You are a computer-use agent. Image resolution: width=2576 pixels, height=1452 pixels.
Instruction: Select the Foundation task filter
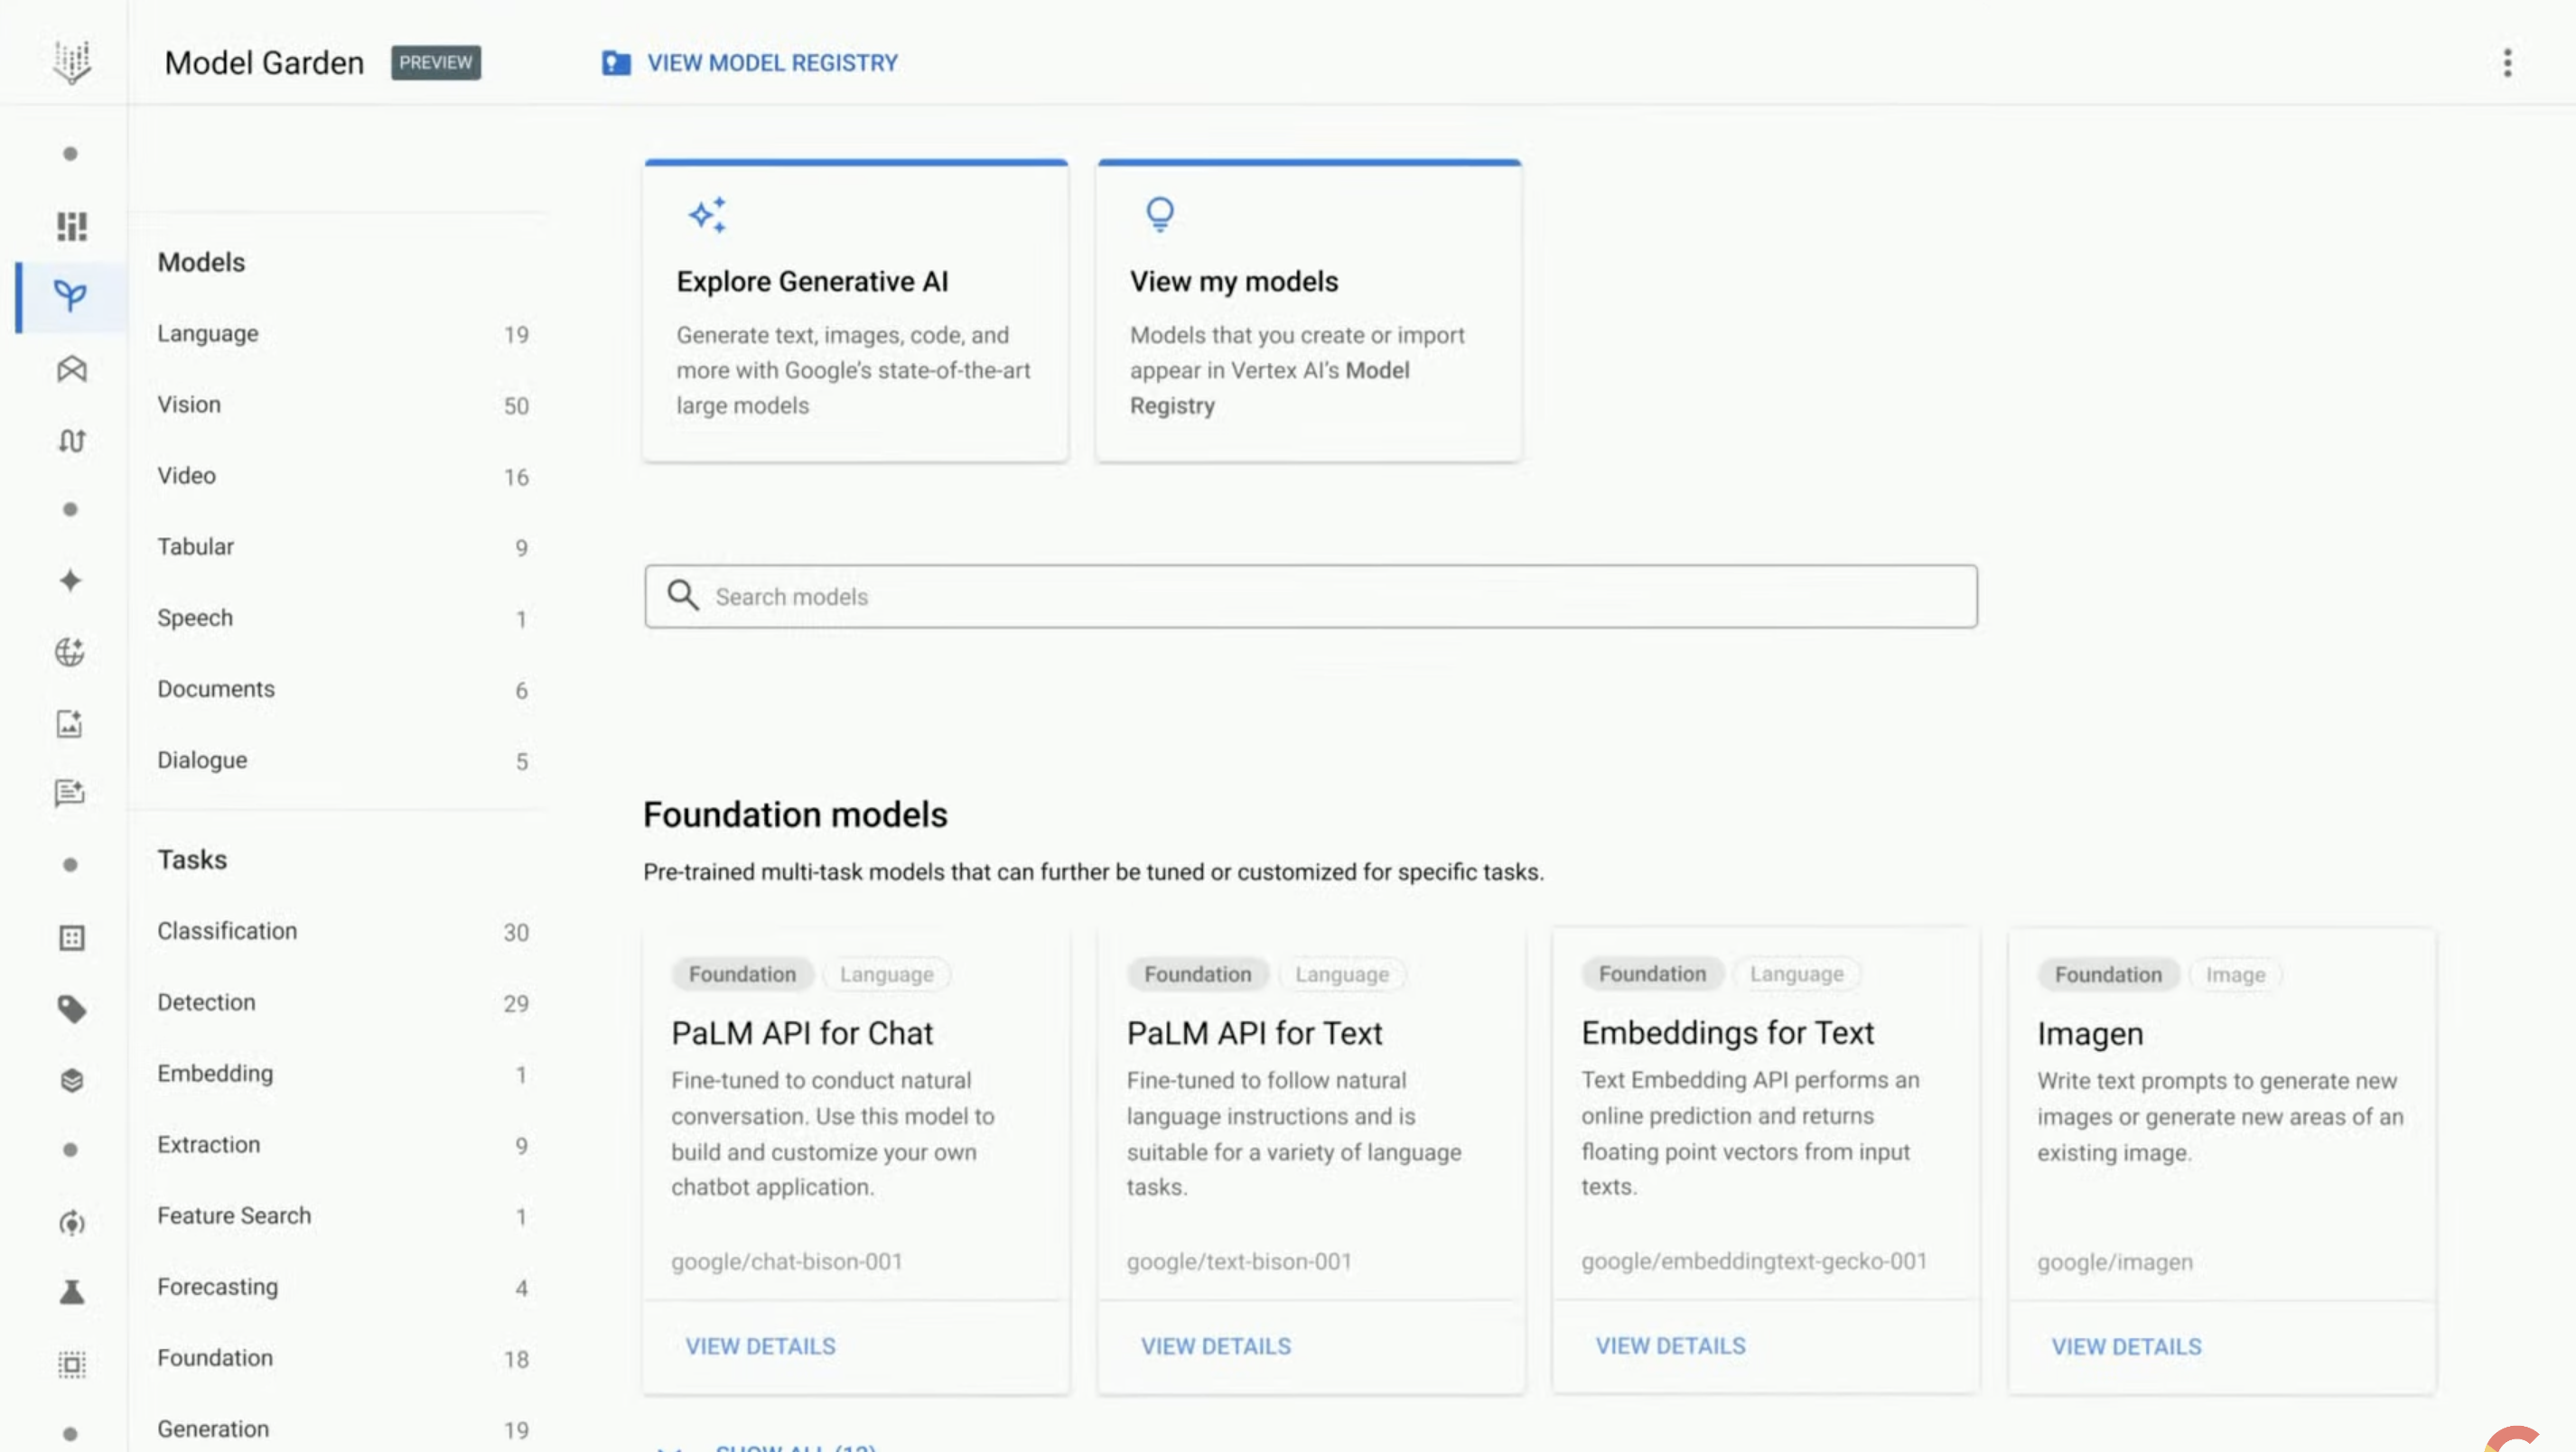[215, 1357]
